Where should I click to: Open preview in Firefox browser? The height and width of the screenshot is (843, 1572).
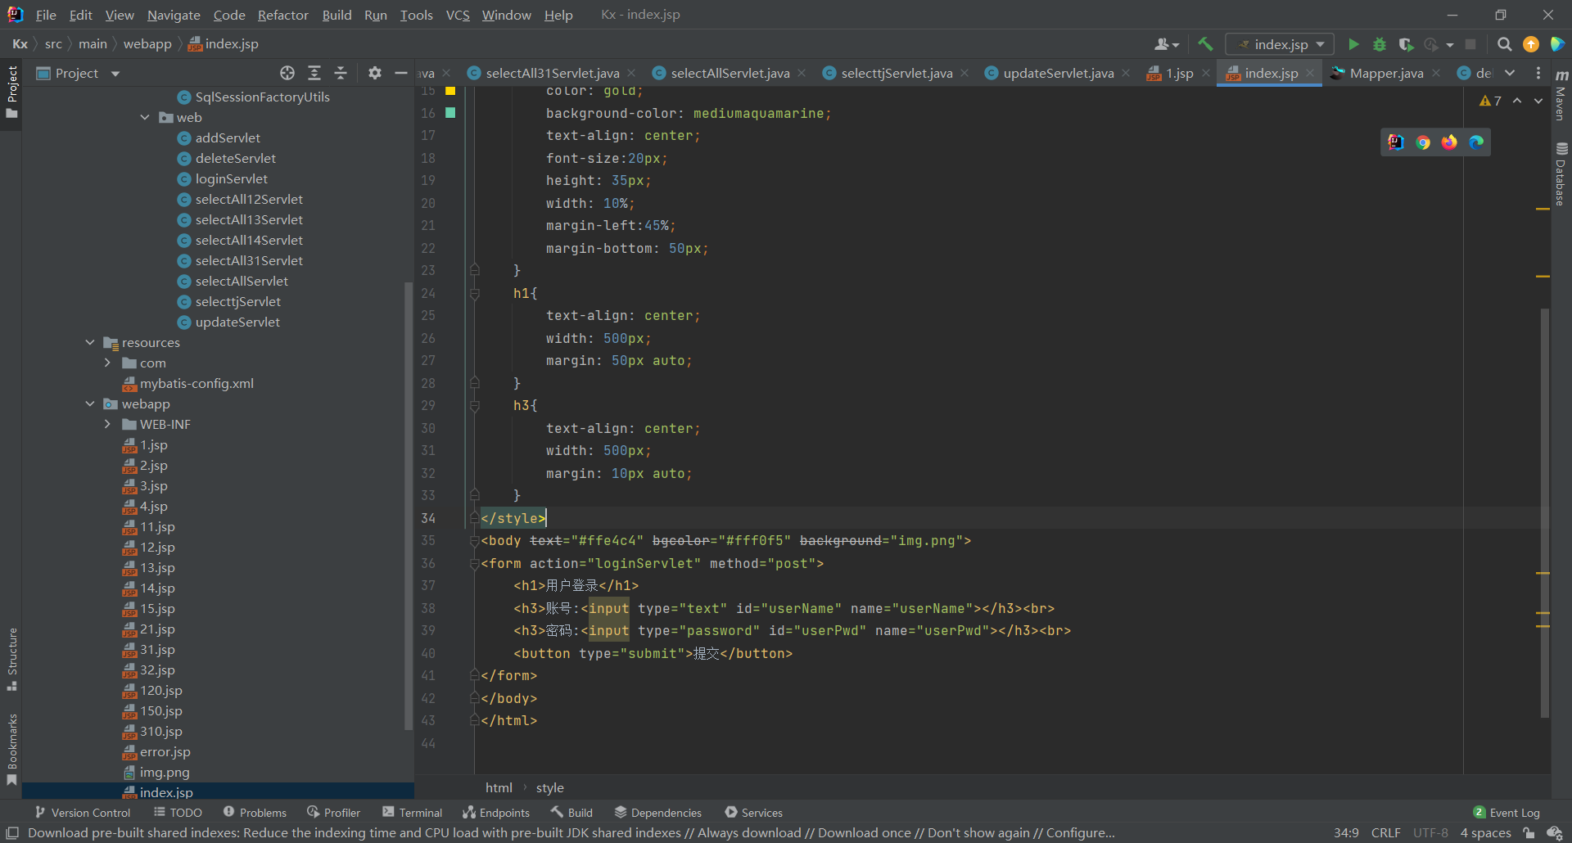point(1449,142)
